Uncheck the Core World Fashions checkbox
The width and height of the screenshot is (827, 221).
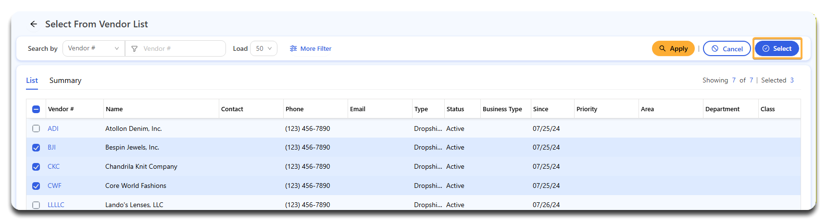36,186
